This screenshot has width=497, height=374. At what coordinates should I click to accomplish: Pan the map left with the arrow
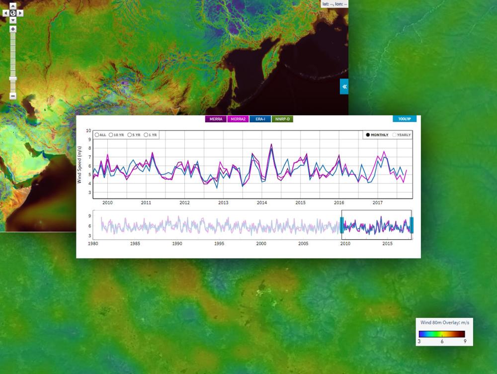[6, 13]
